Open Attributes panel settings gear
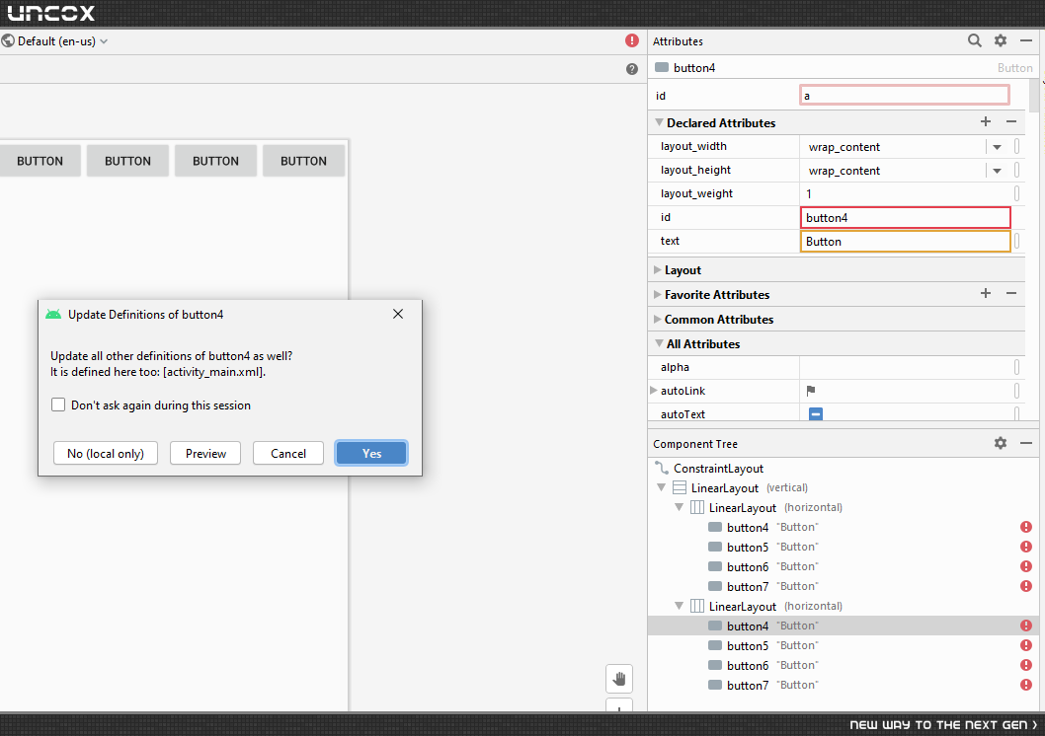 click(1001, 40)
